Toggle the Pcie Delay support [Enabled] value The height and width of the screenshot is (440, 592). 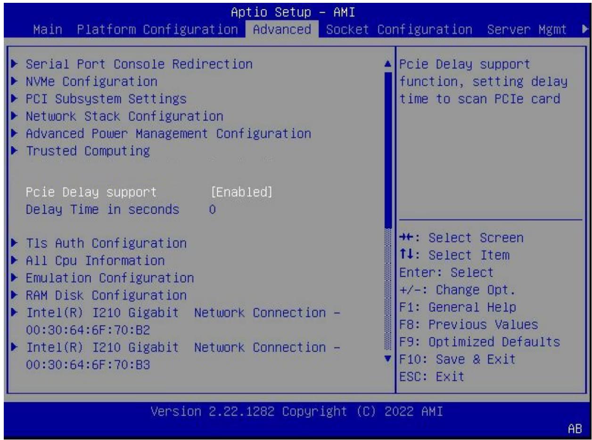click(241, 192)
